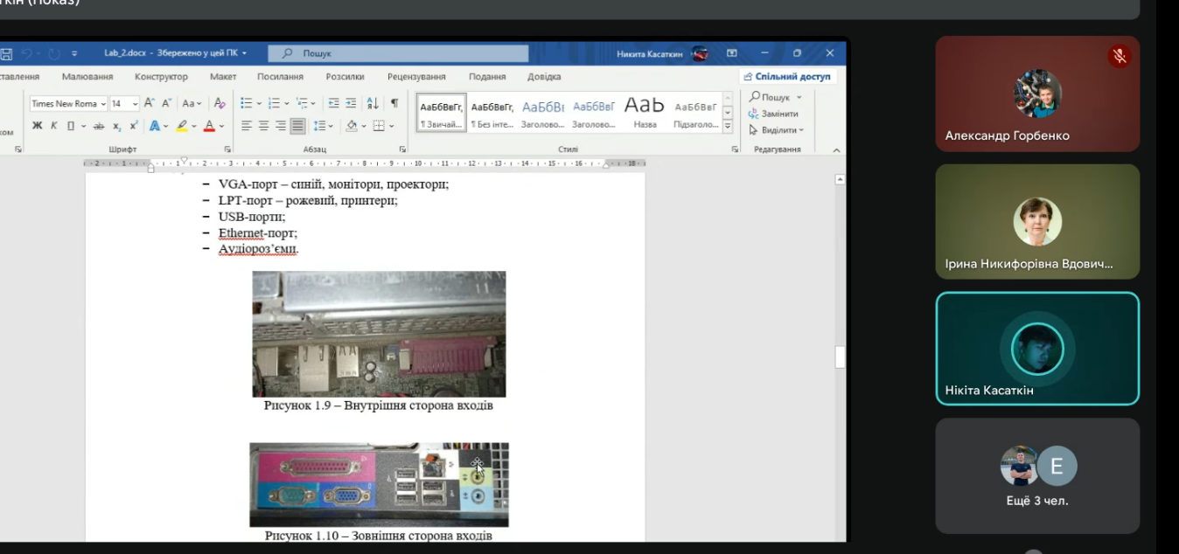
Task: Save the document with the floppy disk icon
Action: (7, 54)
